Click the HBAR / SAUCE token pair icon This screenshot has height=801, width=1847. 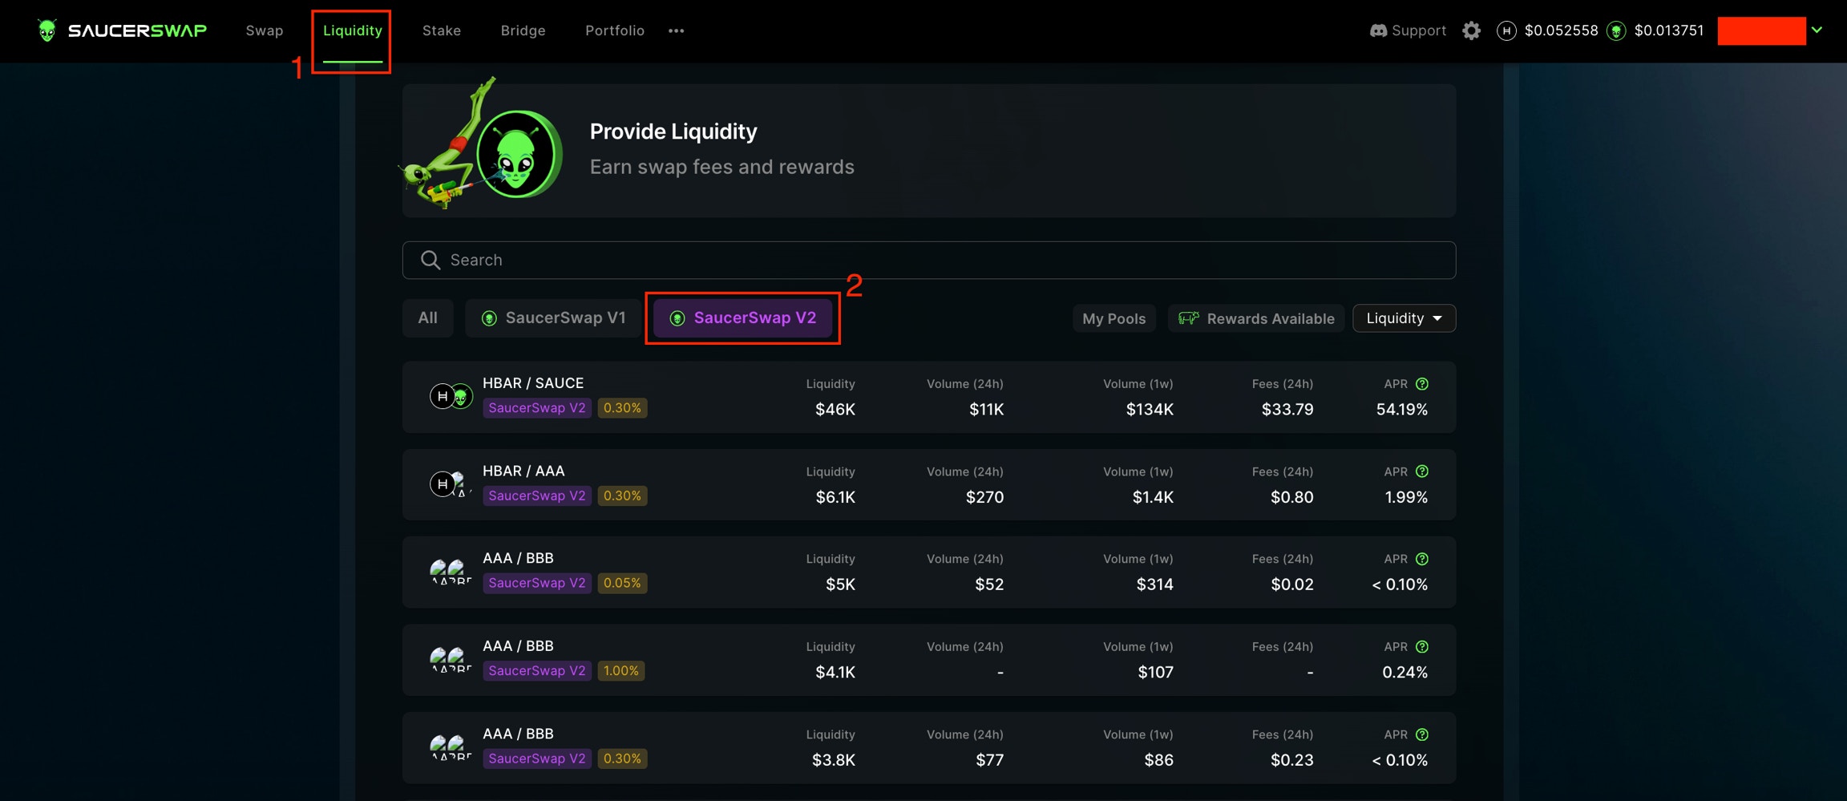click(451, 396)
